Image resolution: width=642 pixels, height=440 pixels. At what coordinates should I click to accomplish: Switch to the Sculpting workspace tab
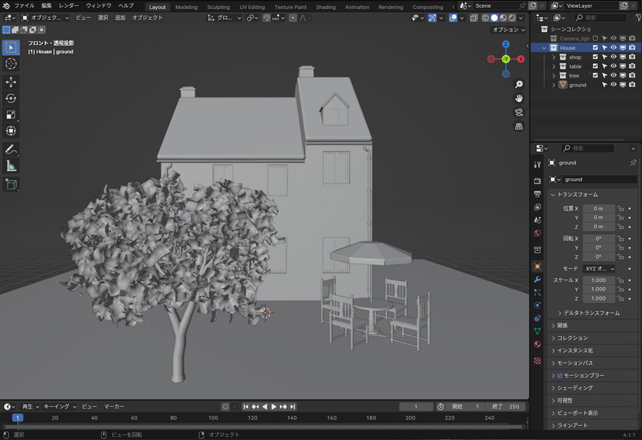[x=218, y=7]
